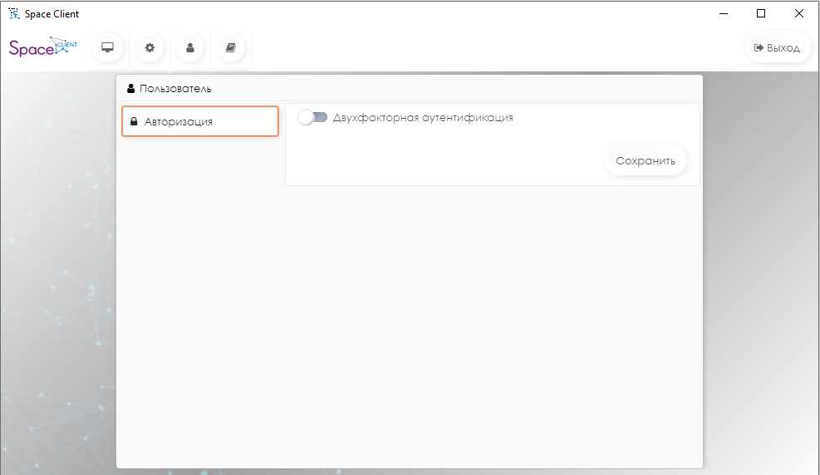Open the monitor (desktop) section icon

click(107, 48)
